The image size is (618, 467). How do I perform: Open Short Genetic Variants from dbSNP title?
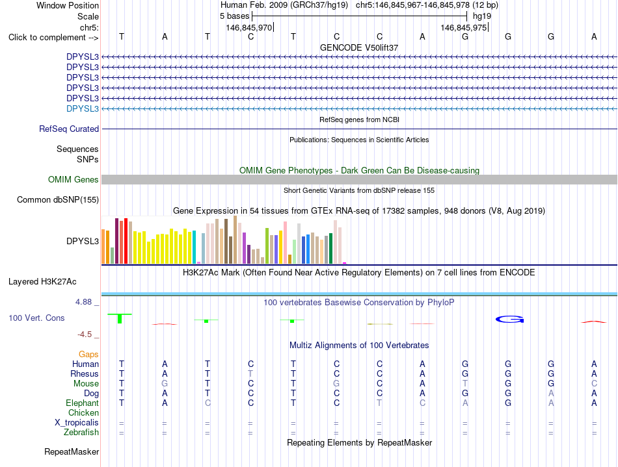click(359, 190)
